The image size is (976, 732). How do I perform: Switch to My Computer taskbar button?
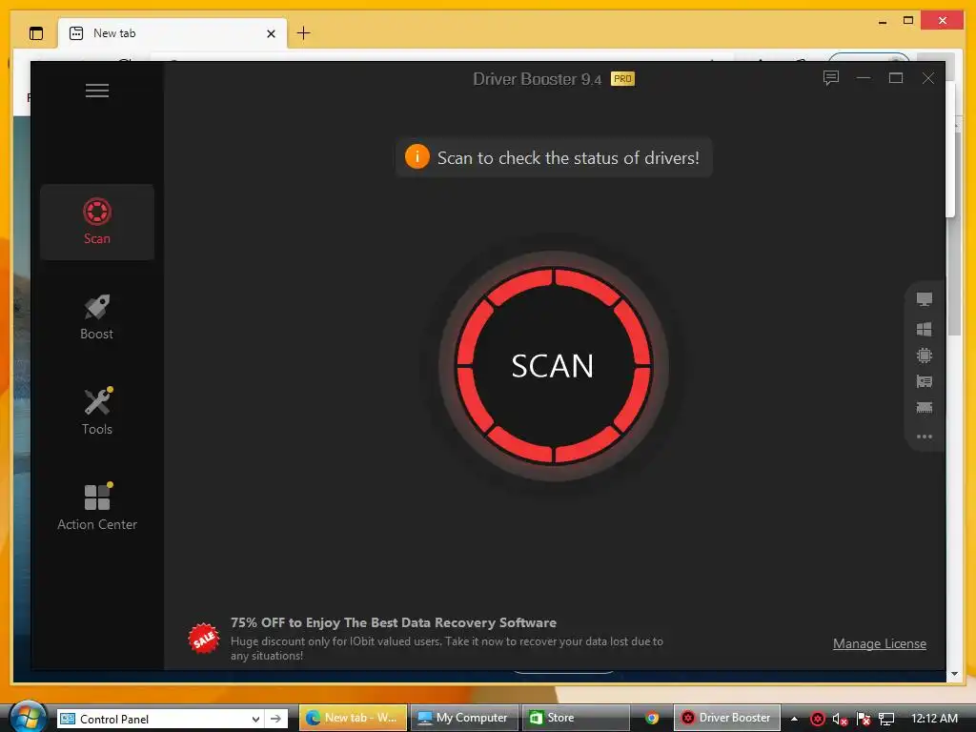464,718
